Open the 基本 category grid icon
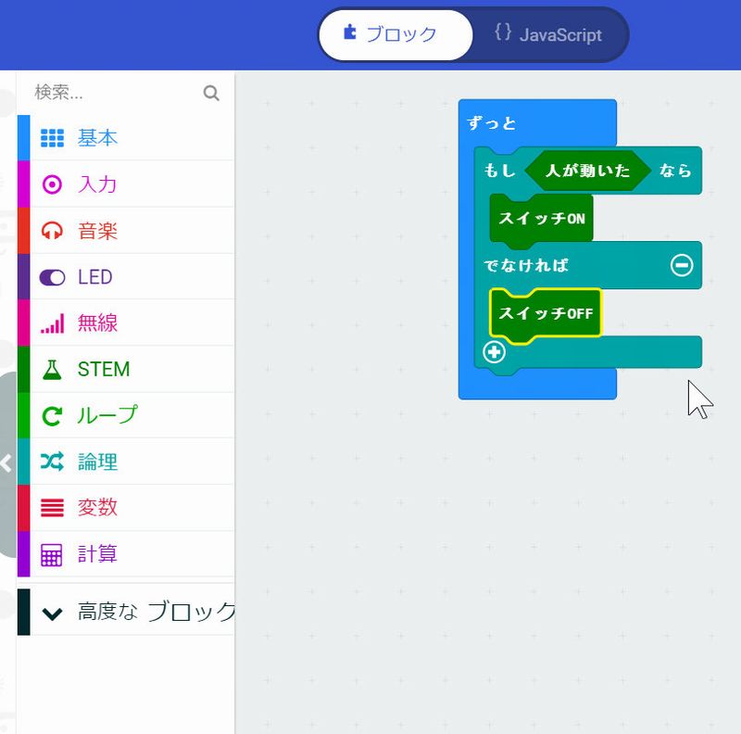The image size is (741, 734). (52, 138)
